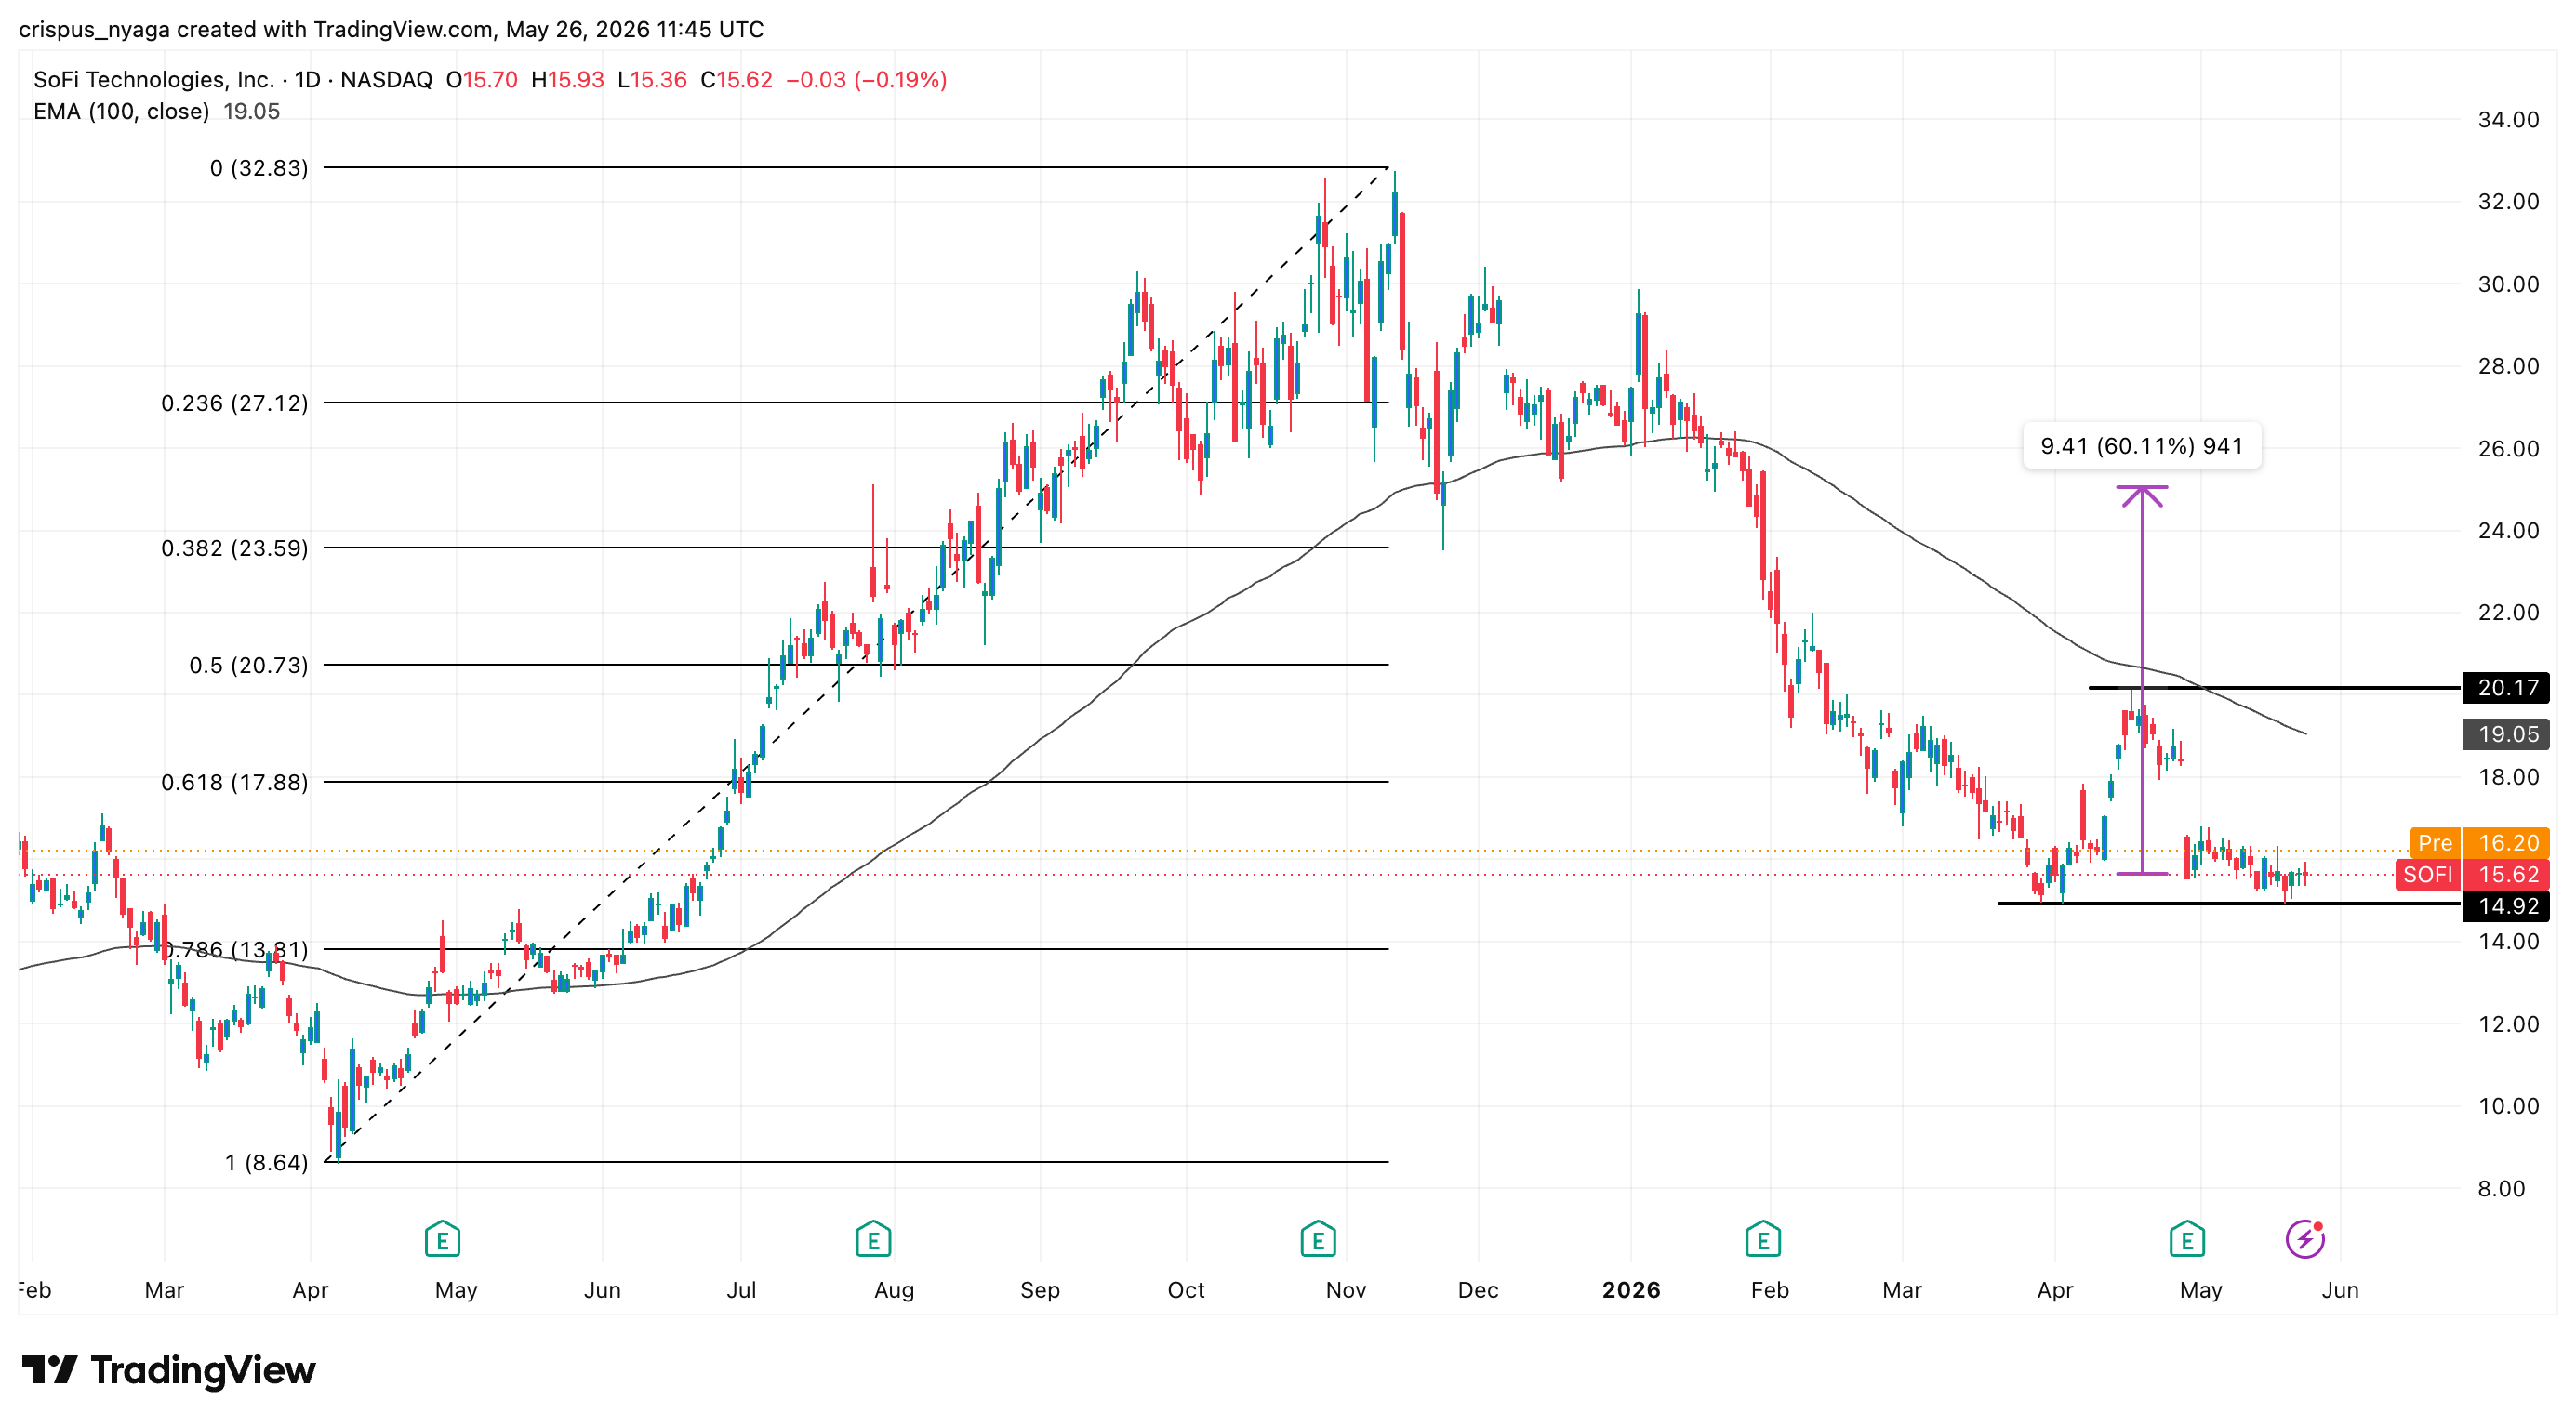This screenshot has height=1426, width=2576.
Task: Click the EMA value 19.05 in legend
Action: point(251,112)
